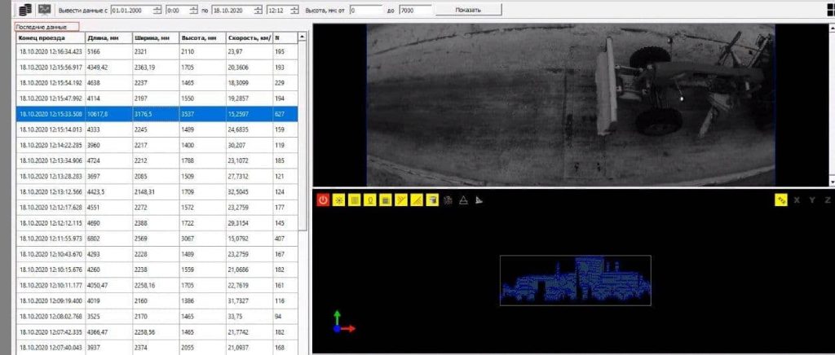Click the monitor icon in top toolbar
The height and width of the screenshot is (355, 835).
[44, 10]
